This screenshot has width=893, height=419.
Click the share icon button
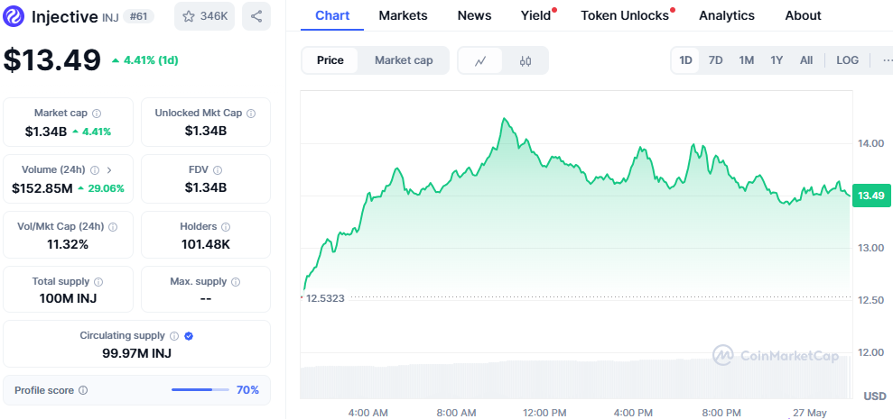(x=256, y=16)
